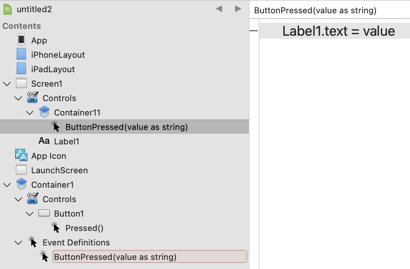Collapse the Event Definitions section
Viewport: 410px width, 269px height.
point(18,242)
